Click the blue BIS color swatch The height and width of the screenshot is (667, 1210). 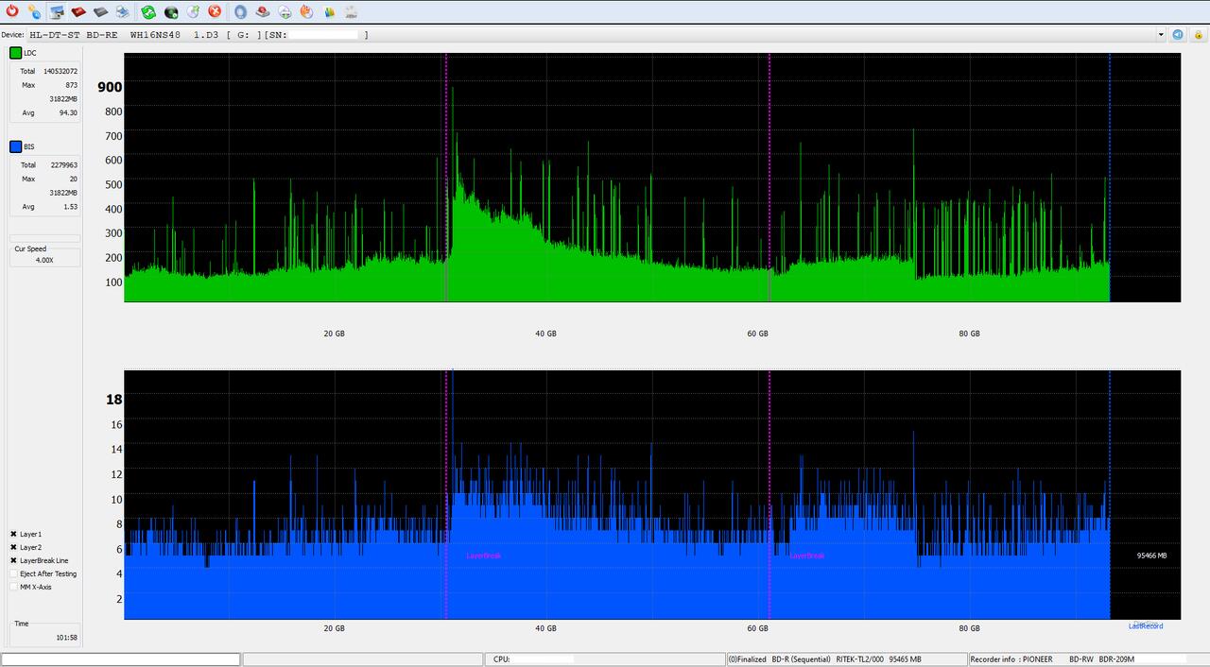pos(15,146)
